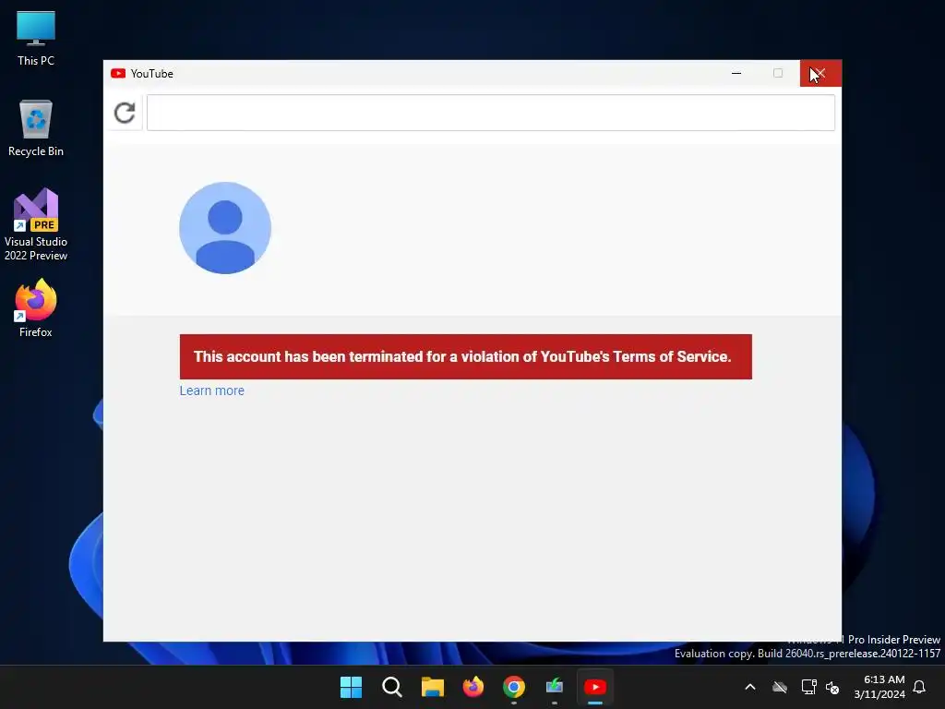
Task: Click the YouTube app taskbar icon
Action: (x=595, y=687)
